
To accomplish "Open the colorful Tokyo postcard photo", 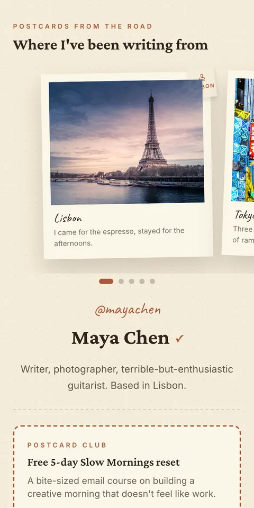I will pyautogui.click(x=243, y=140).
